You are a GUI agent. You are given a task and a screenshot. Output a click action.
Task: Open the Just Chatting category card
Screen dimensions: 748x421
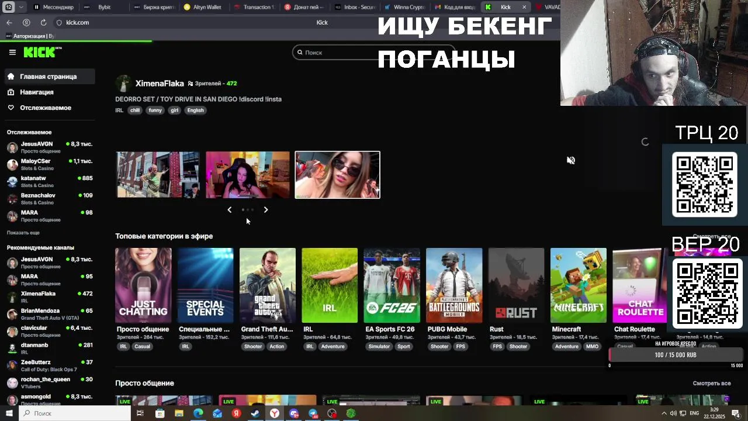pos(143,285)
